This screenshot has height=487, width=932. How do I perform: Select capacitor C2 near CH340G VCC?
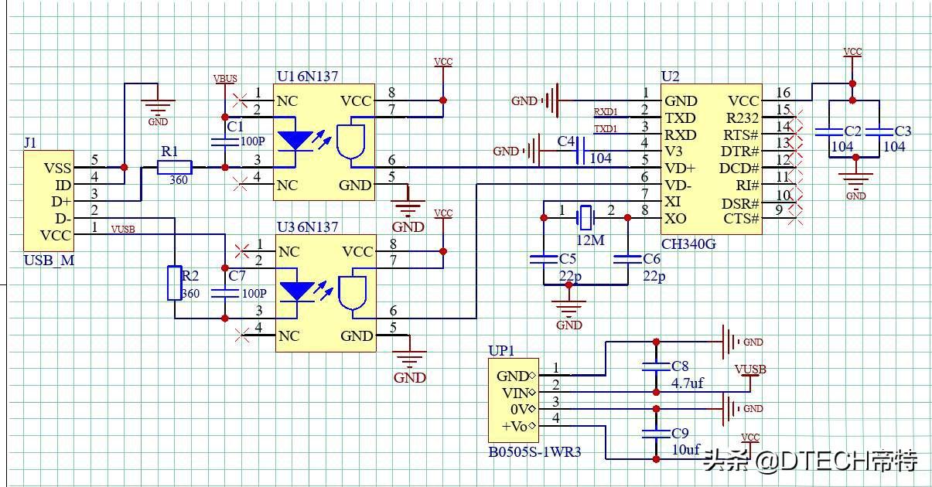(832, 132)
